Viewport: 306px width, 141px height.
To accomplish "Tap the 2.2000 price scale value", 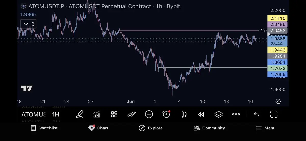I will tap(278, 10).
